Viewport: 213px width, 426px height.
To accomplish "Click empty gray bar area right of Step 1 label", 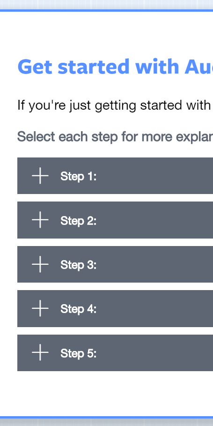I will [x=154, y=176].
